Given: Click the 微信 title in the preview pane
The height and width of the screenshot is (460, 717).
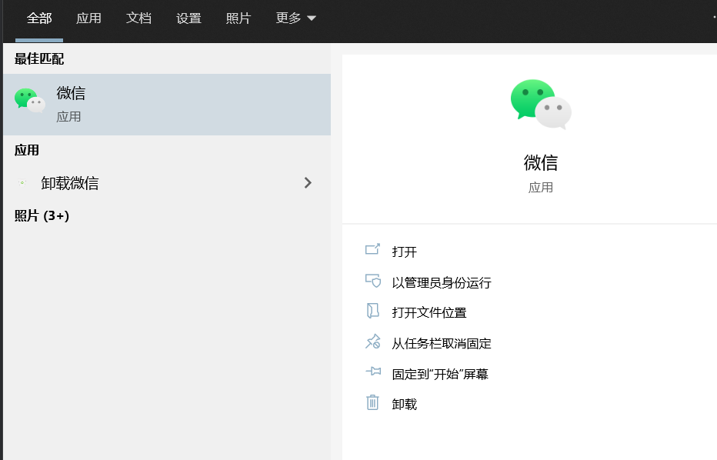Looking at the screenshot, I should pyautogui.click(x=541, y=163).
